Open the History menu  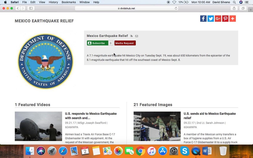coord(53,2)
